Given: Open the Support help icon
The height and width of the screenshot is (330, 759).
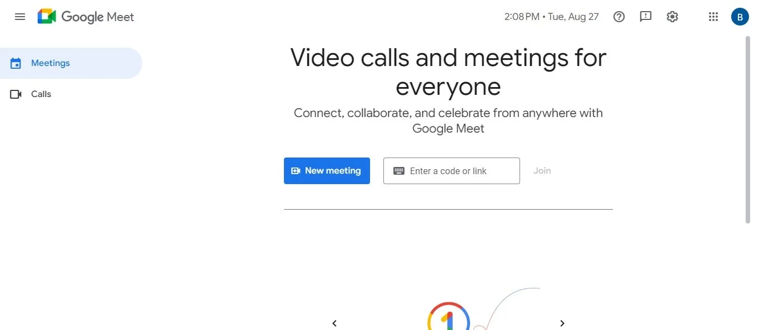Looking at the screenshot, I should [x=619, y=17].
